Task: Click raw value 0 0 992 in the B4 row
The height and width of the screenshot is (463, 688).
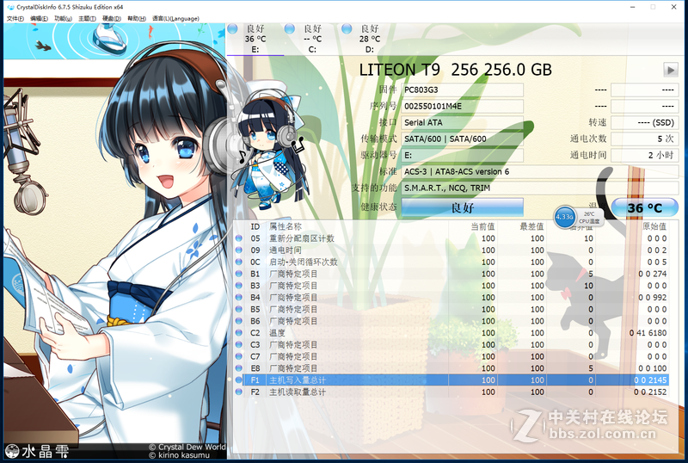Action: pyautogui.click(x=653, y=298)
